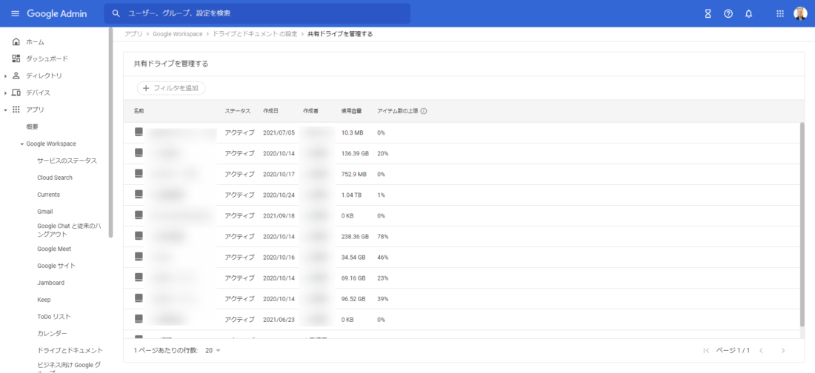Image resolution: width=815 pixels, height=373 pixels.
Task: Open カレンダー settings
Action: (52, 334)
